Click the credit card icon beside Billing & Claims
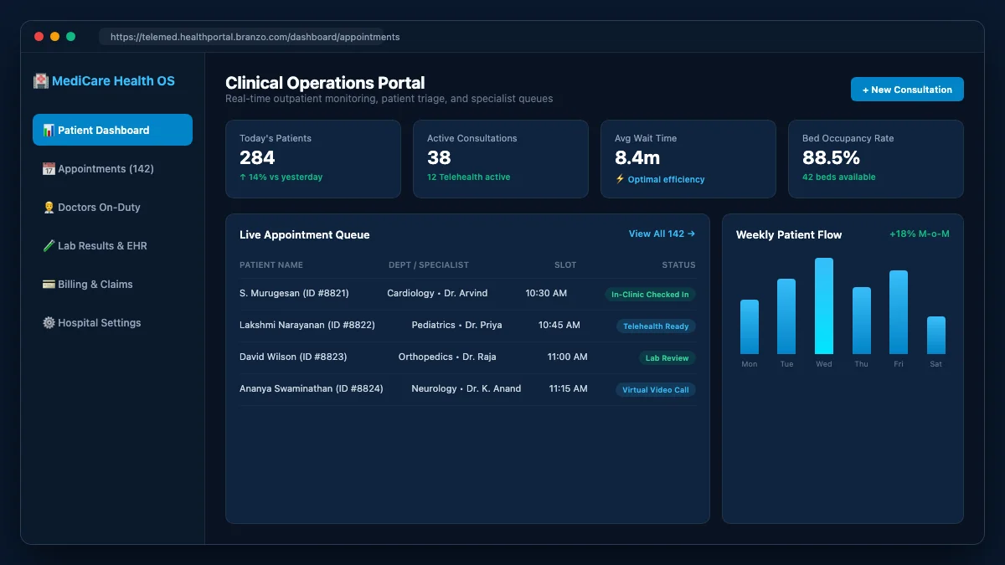 pos(49,285)
